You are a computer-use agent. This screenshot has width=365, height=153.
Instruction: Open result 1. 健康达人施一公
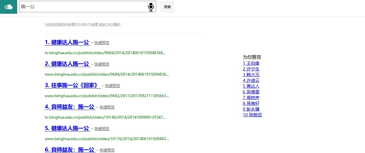pos(67,42)
